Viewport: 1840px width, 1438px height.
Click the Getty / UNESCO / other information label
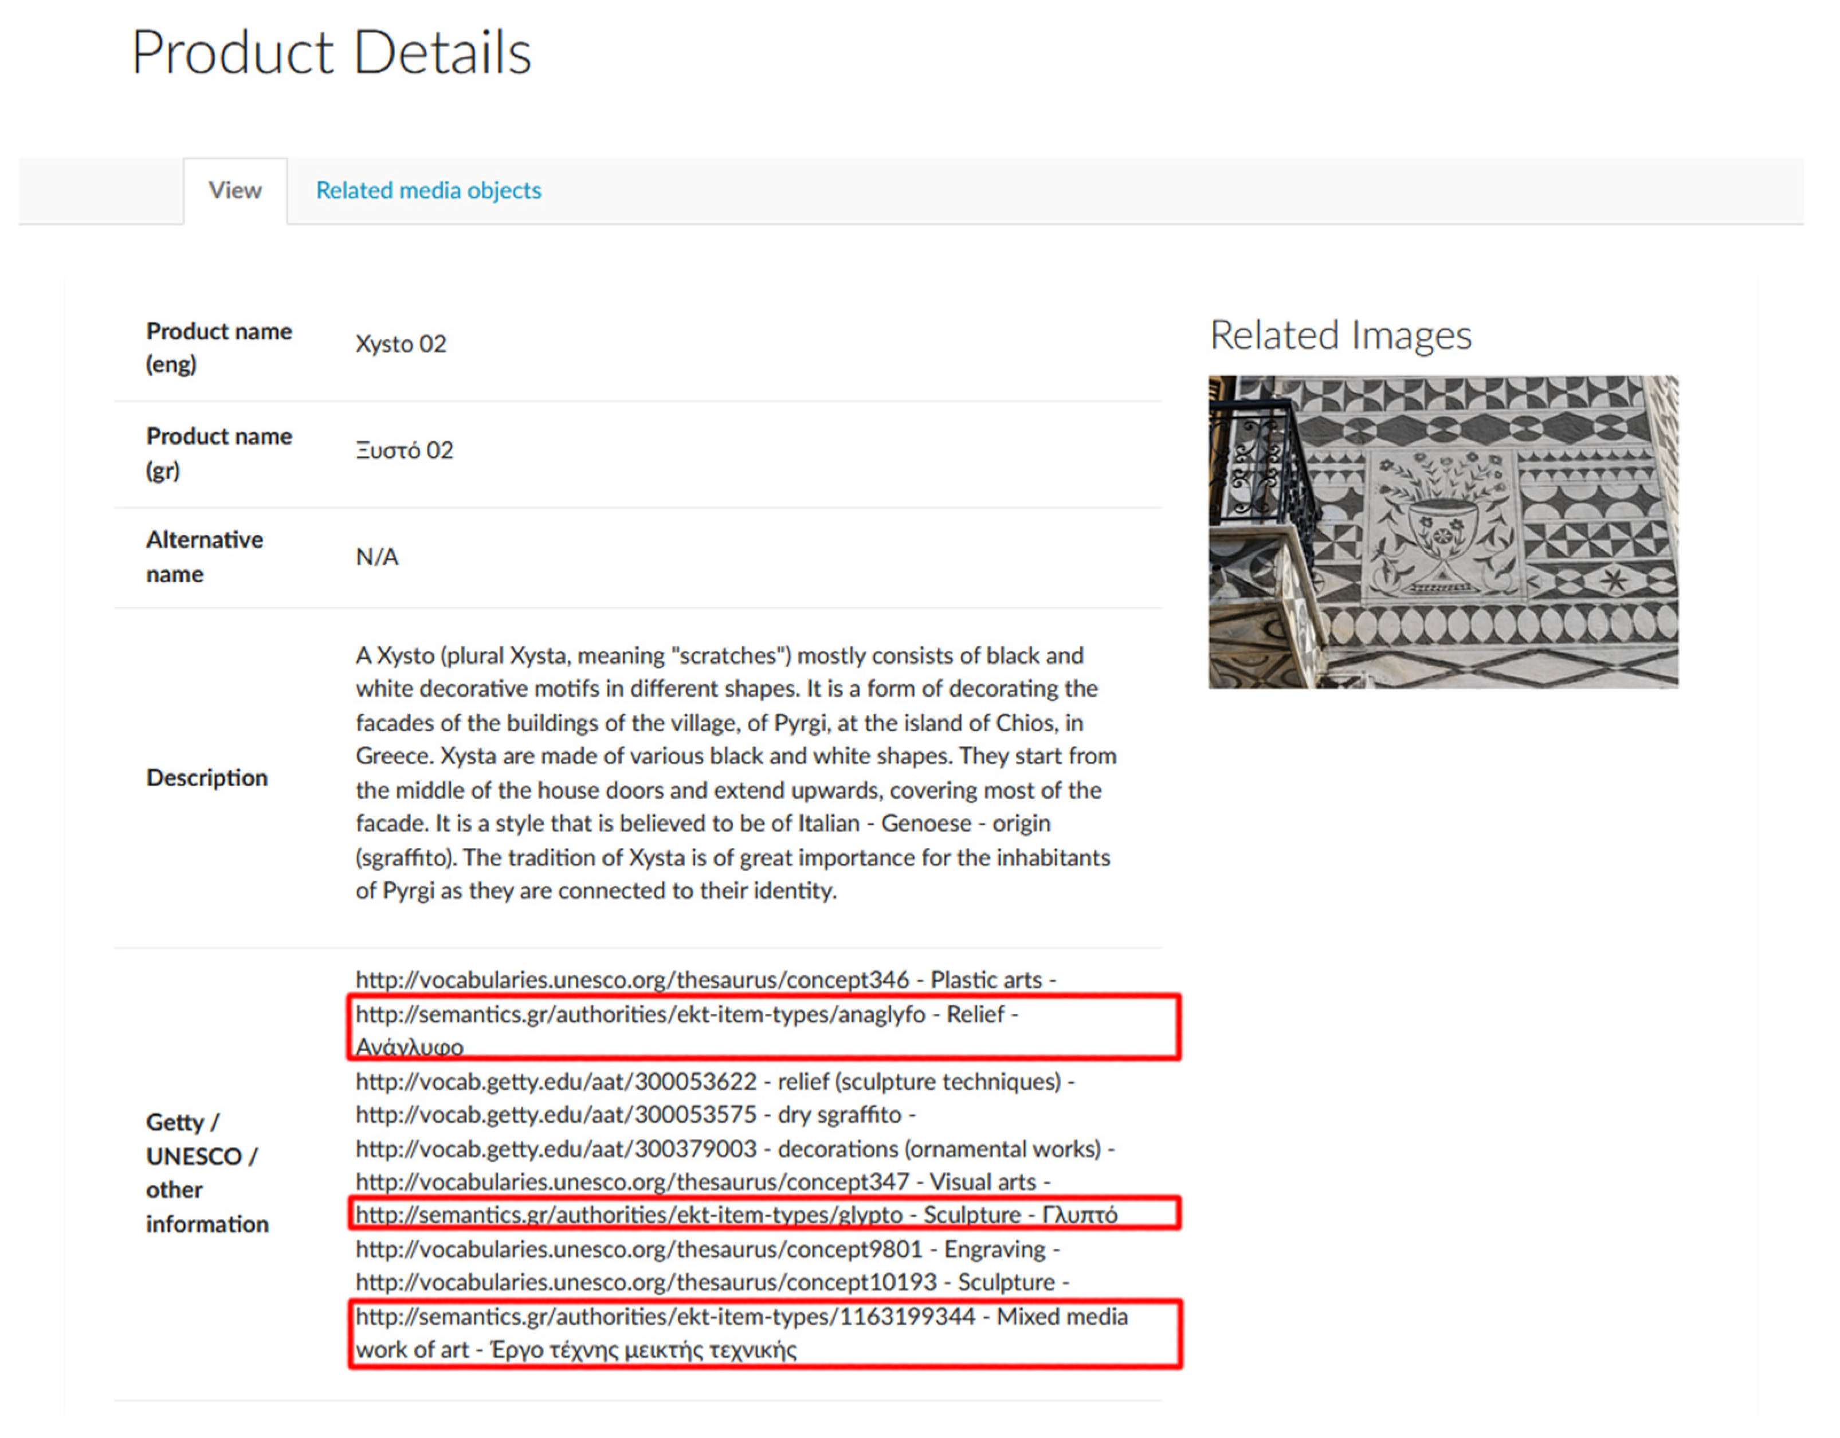206,1173
